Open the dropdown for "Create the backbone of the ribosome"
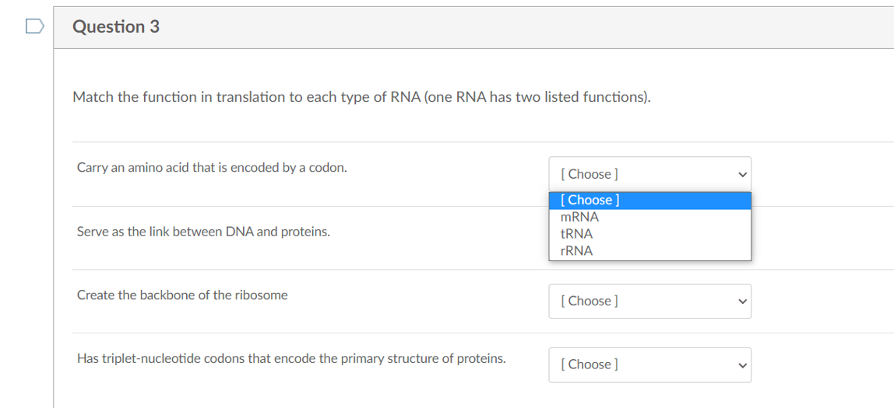The width and height of the screenshot is (894, 408). tap(649, 301)
